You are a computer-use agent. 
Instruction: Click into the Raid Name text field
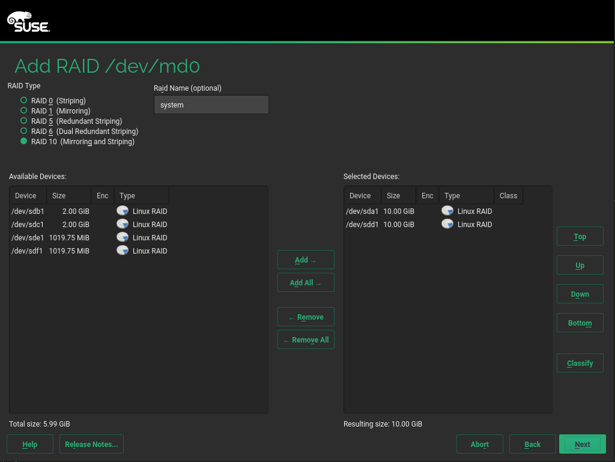211,105
